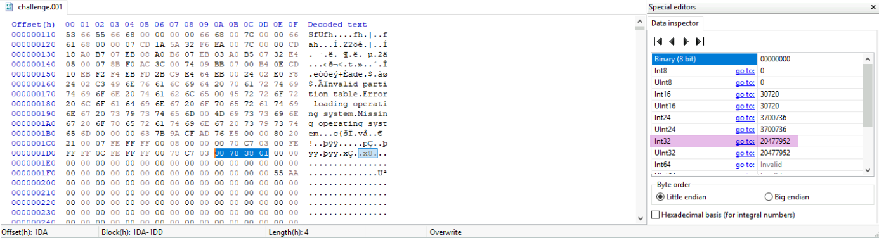Open the Data inspector tab
Screen dimensions: 879x238
coord(675,23)
